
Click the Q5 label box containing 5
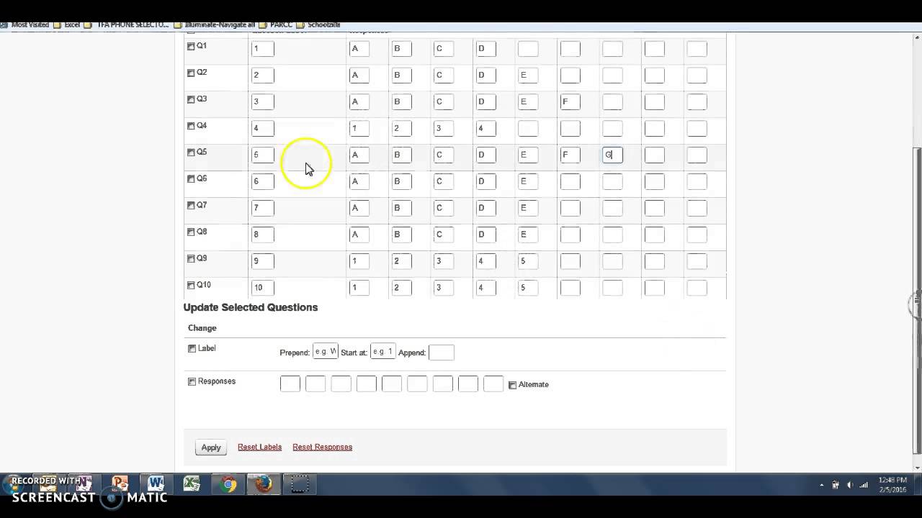(262, 155)
